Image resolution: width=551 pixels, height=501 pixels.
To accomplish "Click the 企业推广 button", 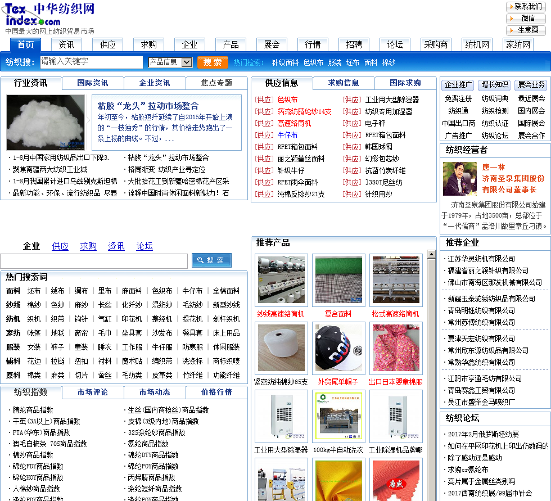I will pos(457,85).
